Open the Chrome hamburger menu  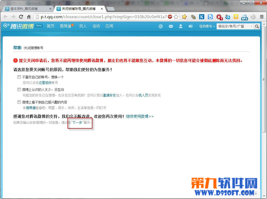(x=262, y=17)
